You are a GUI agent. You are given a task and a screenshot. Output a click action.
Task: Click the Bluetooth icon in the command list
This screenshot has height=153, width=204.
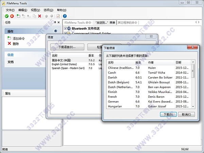coord(69,28)
